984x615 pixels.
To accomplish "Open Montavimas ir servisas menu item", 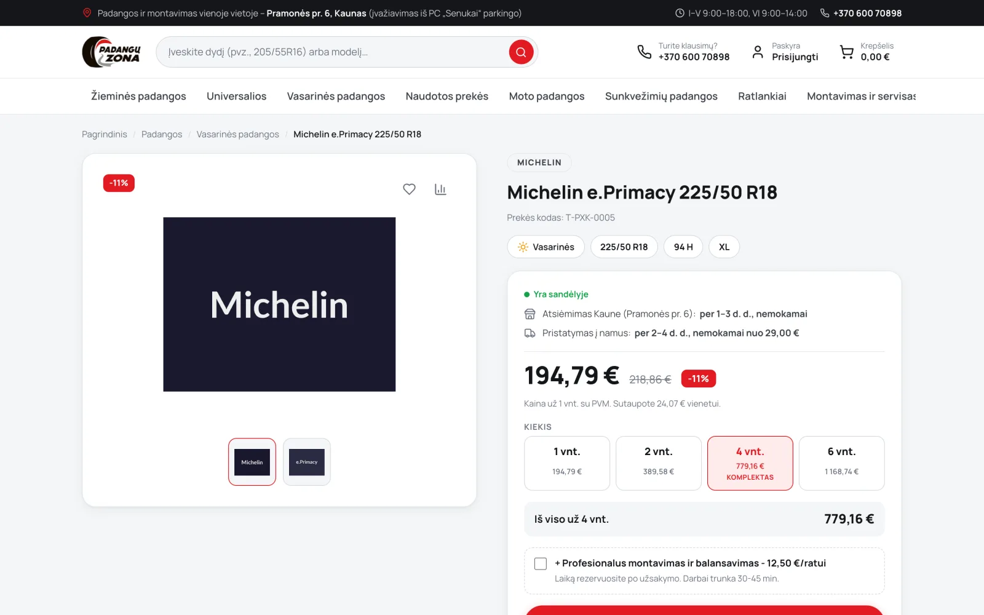I will pyautogui.click(x=861, y=96).
